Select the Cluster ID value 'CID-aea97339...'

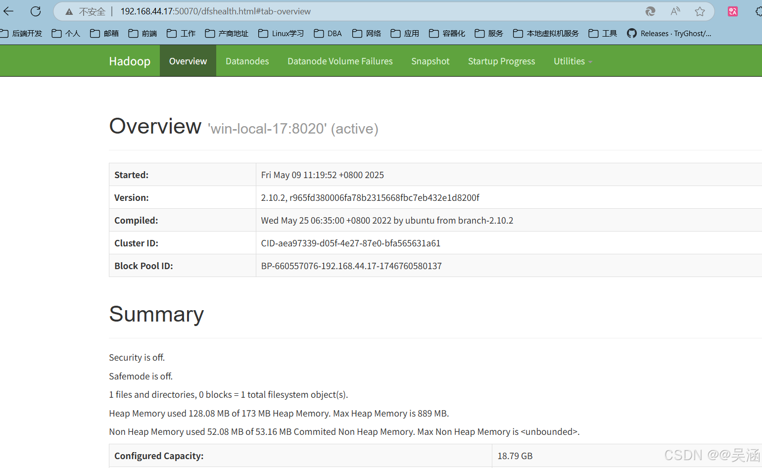click(351, 243)
